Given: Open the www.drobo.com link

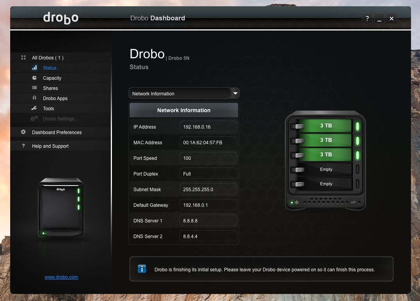Looking at the screenshot, I should point(61,277).
